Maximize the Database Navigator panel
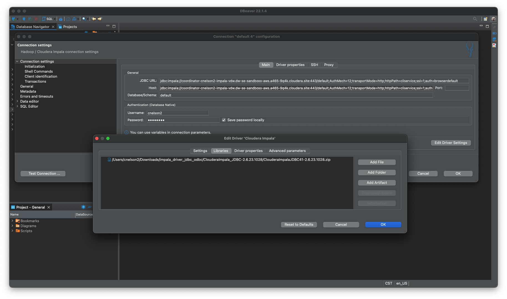 pos(114,26)
